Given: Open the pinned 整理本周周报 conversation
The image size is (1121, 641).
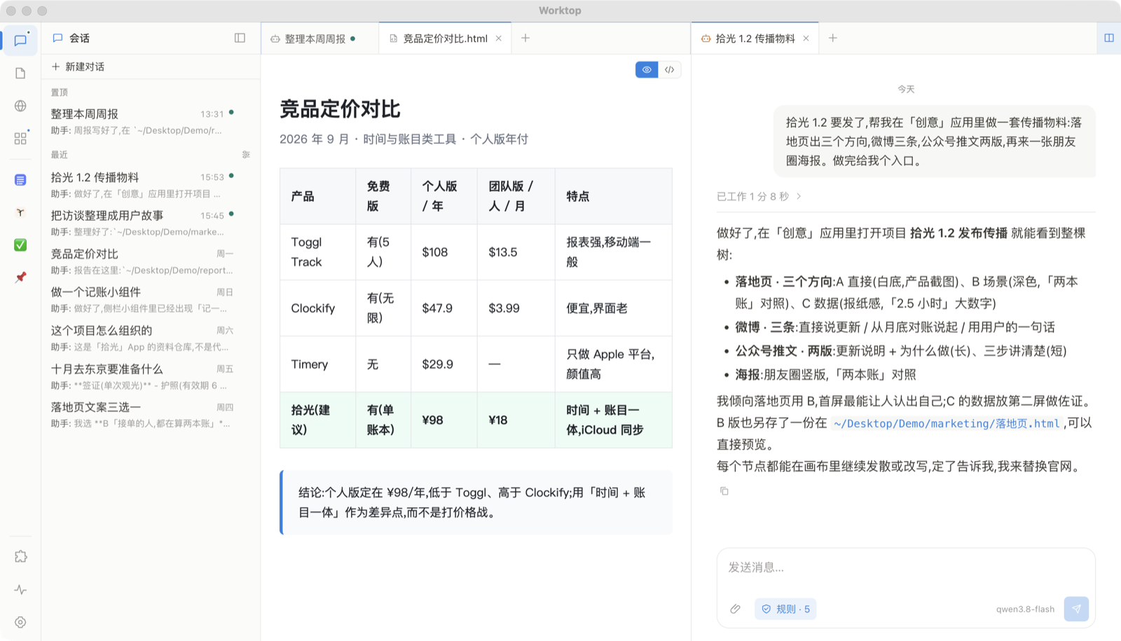Looking at the screenshot, I should pos(151,122).
